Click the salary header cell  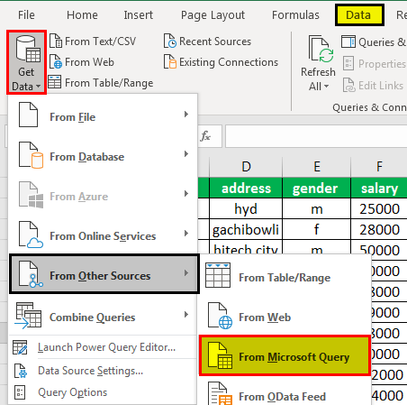pyautogui.click(x=379, y=189)
